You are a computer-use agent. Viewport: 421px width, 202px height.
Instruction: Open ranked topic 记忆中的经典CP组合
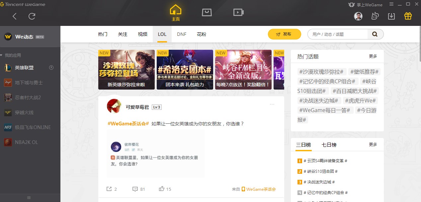tap(323, 193)
